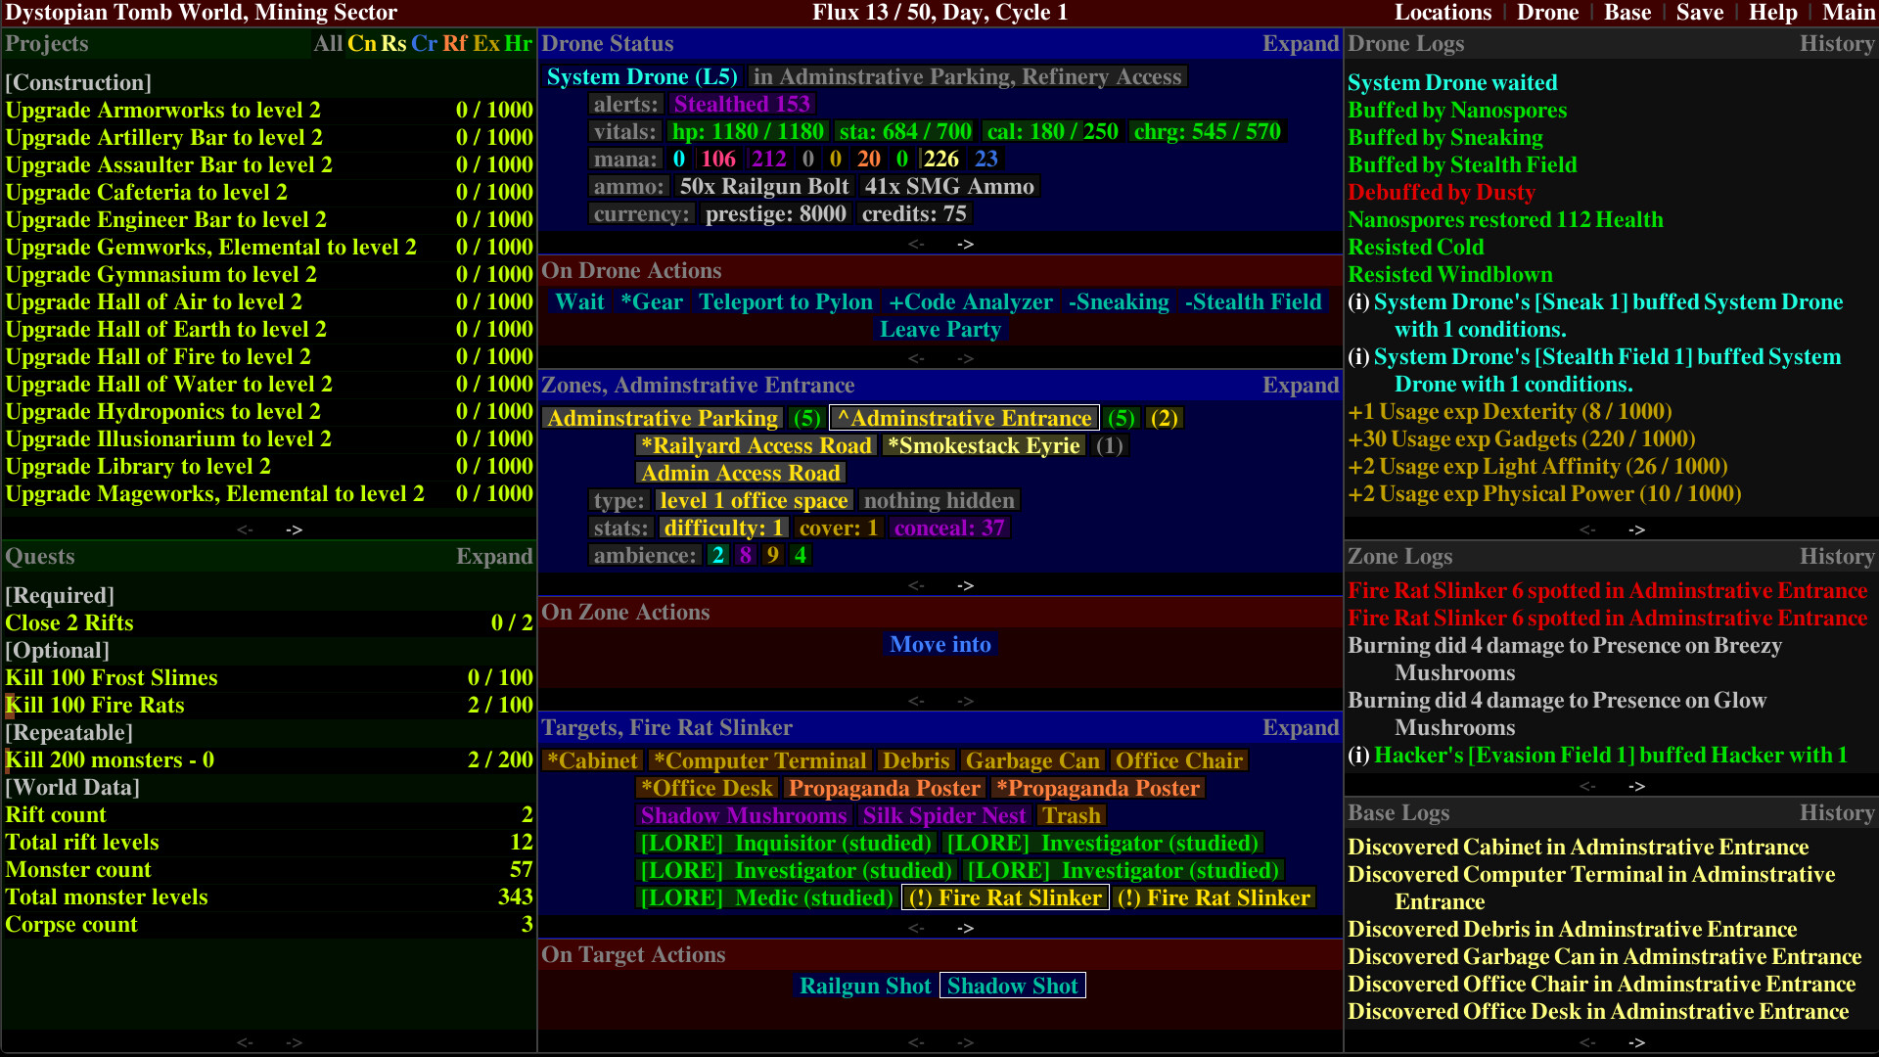
Task: Click the right arrow under Quests
Action: click(294, 1044)
